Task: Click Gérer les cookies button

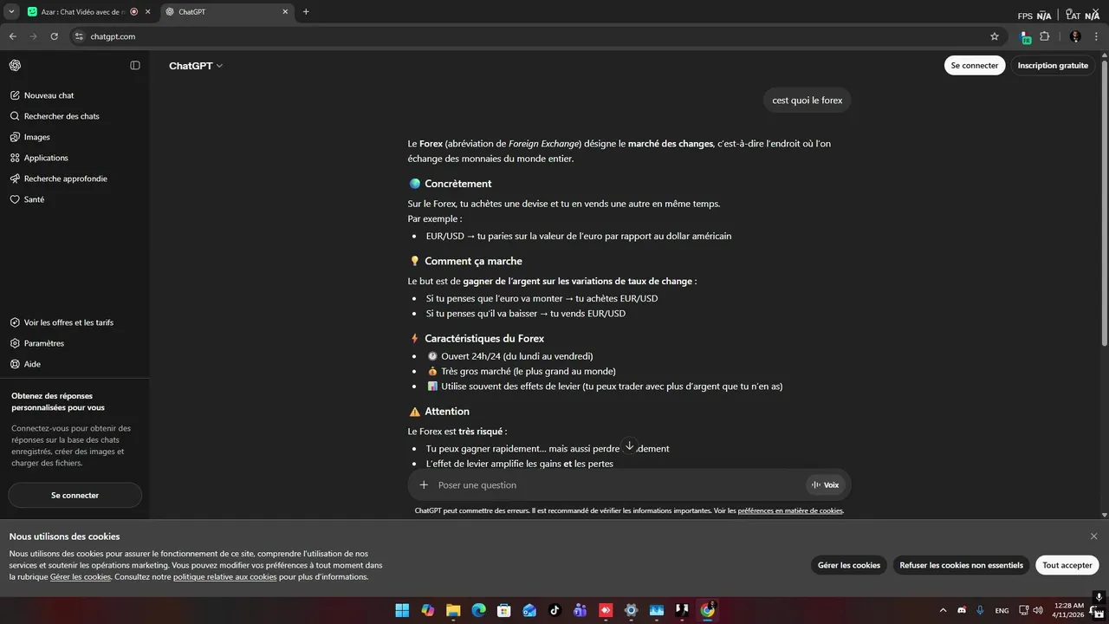Action: coord(849,565)
